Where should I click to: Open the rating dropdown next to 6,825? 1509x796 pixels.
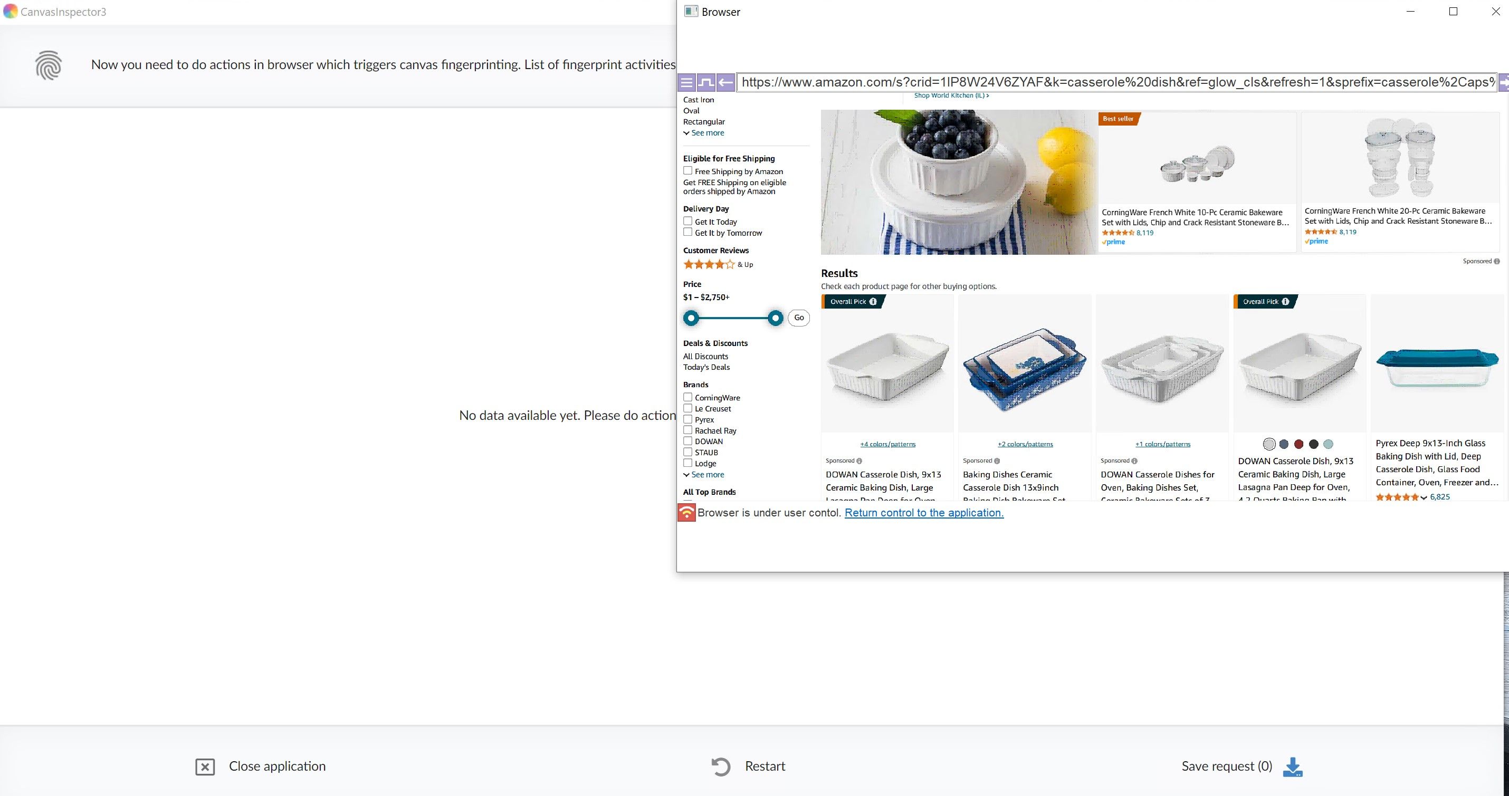(1424, 498)
